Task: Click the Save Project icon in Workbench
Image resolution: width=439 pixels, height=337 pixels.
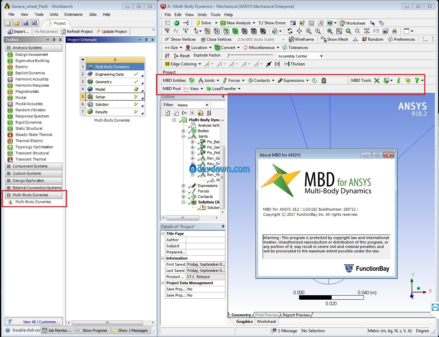Action: pos(26,23)
